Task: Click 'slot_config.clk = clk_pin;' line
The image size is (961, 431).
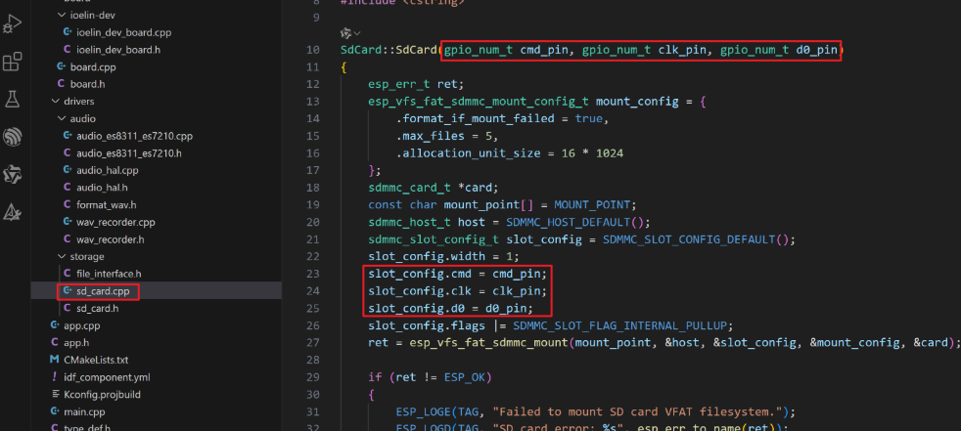Action: 457,291
